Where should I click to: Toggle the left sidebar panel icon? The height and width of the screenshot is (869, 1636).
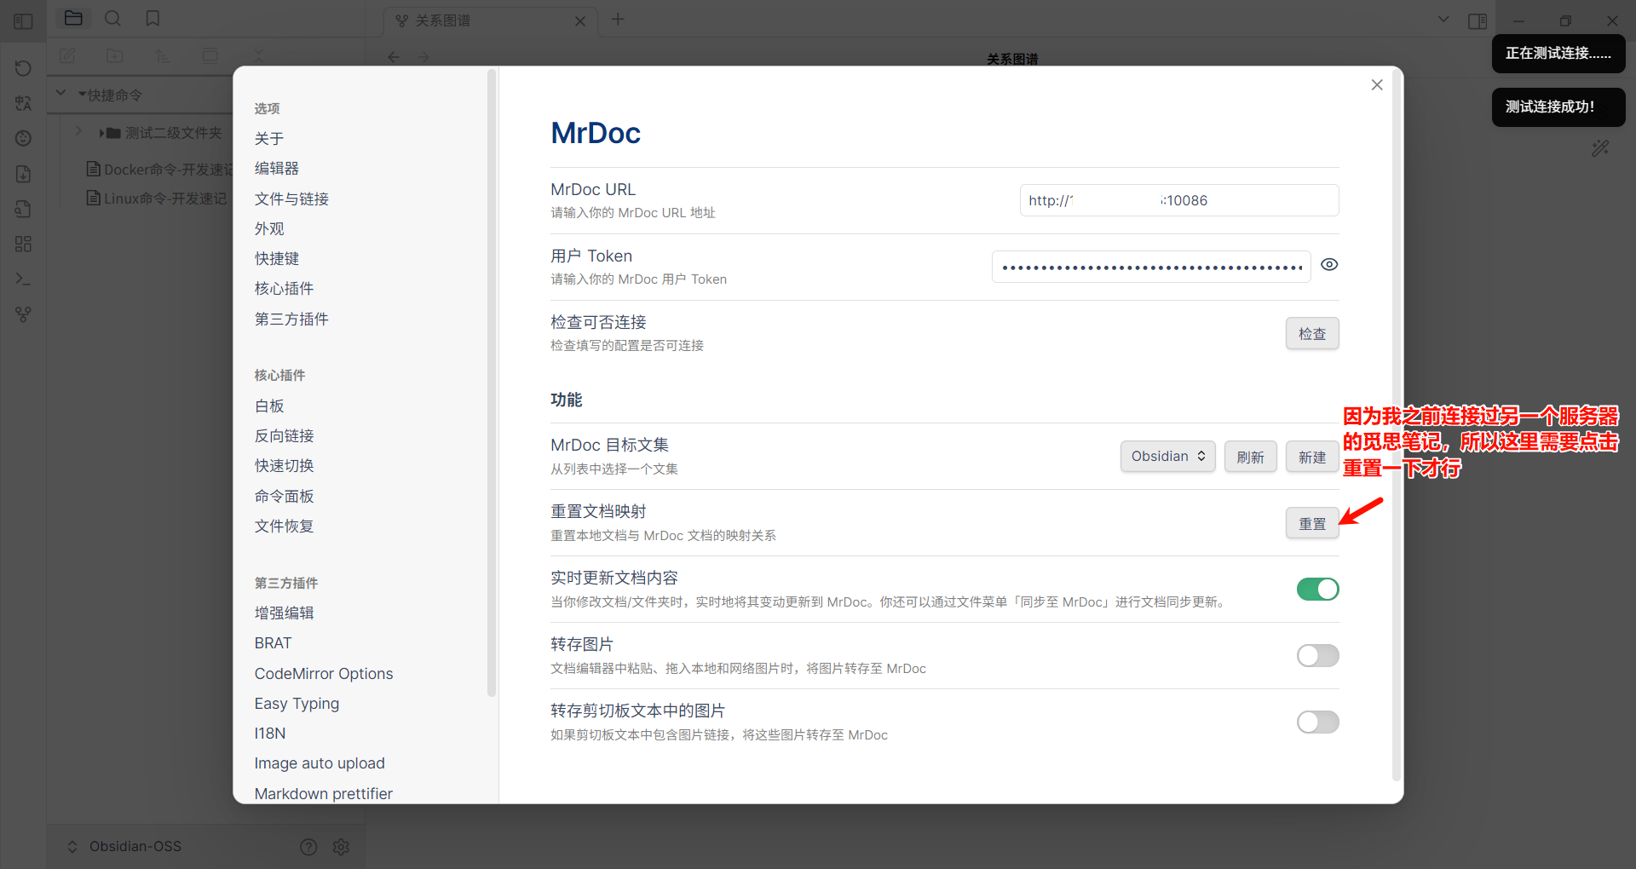(x=23, y=20)
